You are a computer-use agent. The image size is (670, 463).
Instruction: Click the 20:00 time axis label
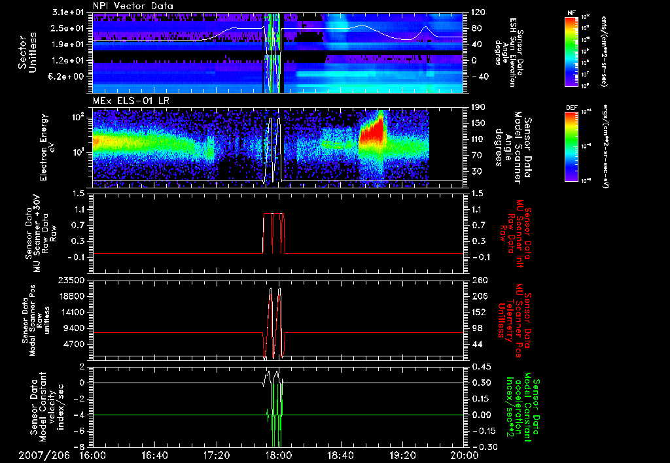coord(465,455)
